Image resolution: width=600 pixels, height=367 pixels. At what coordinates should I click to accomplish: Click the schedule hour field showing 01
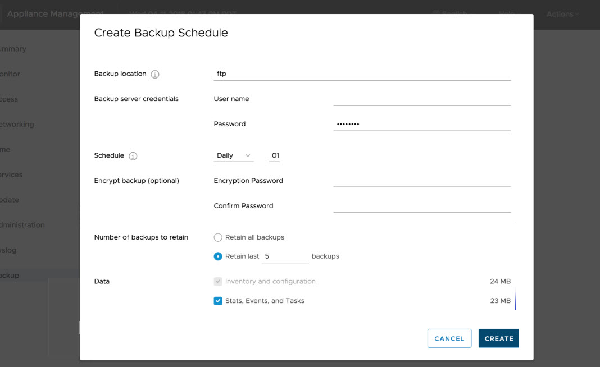[275, 155]
